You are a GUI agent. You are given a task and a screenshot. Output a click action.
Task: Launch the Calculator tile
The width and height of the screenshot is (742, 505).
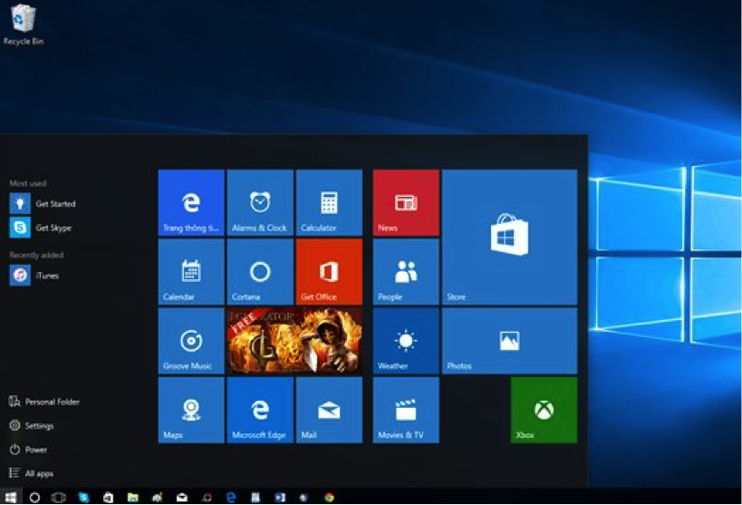click(x=329, y=203)
